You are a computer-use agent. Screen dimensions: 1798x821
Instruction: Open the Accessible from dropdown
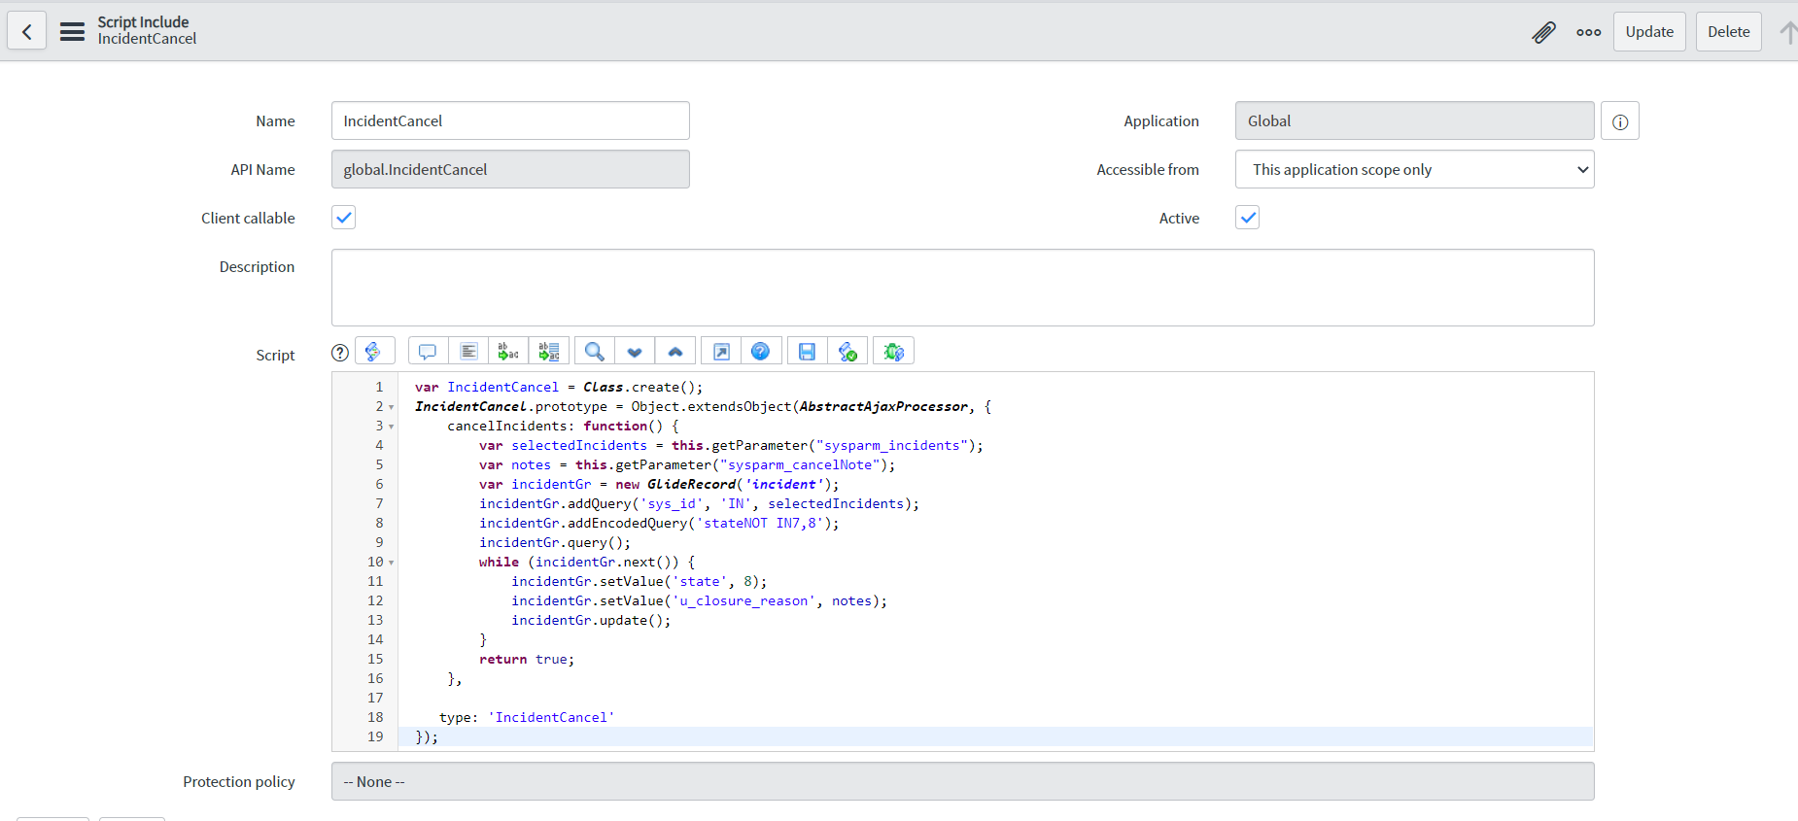pyautogui.click(x=1414, y=169)
